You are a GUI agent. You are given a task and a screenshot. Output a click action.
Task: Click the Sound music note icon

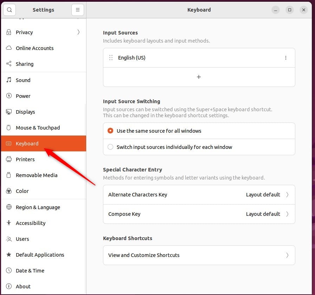coord(9,80)
